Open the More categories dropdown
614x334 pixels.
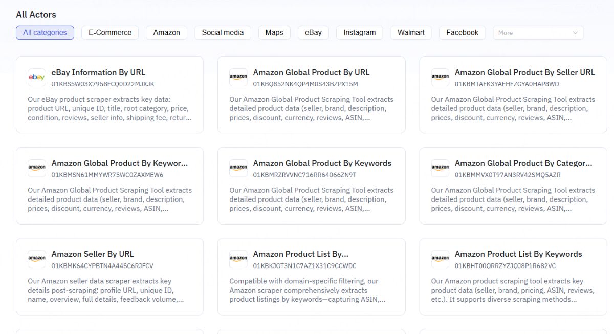tap(538, 33)
